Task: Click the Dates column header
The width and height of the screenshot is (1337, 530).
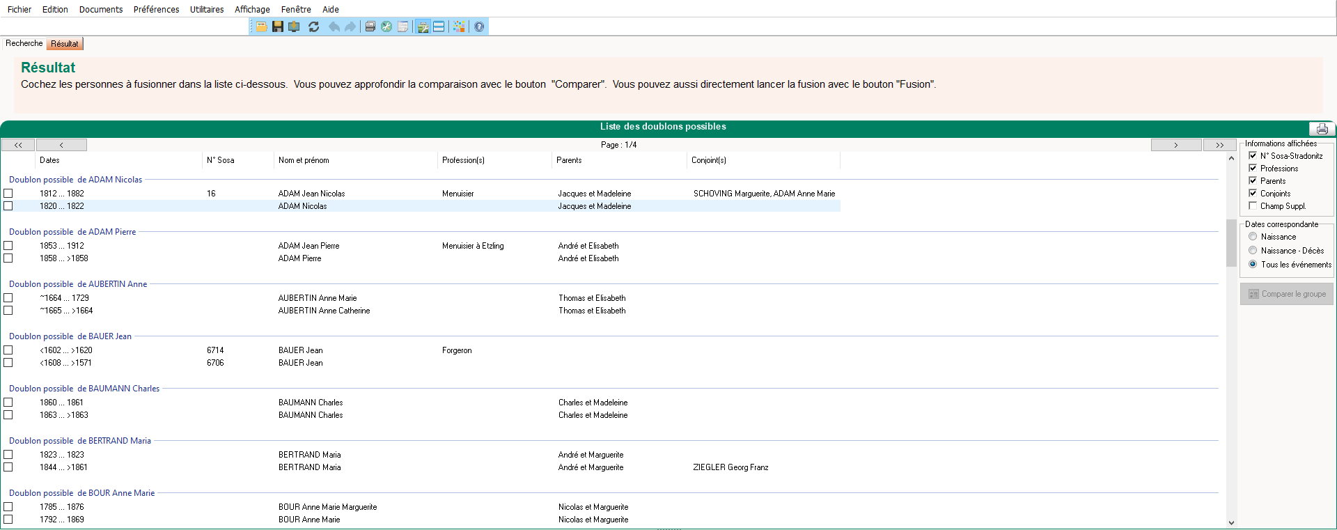Action: [x=118, y=160]
